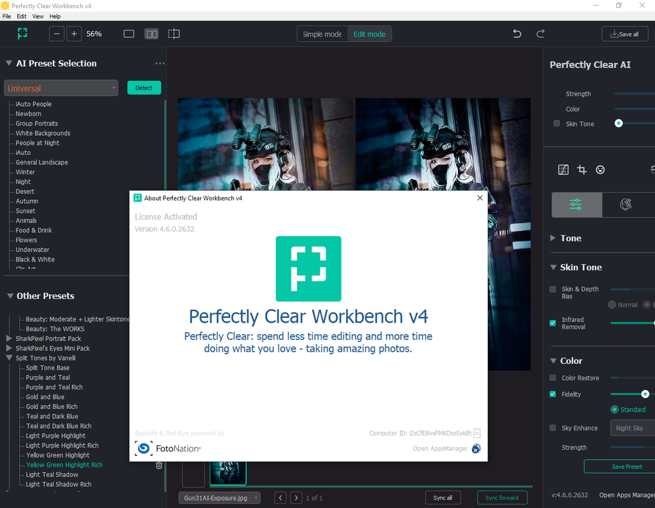This screenshot has width=655, height=508.
Task: Click the large Perfectly Clear logo in dialog
Action: 308,269
